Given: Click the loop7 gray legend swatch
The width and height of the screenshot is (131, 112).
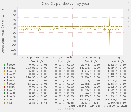Looking at the screenshot, I should click(4, 90).
